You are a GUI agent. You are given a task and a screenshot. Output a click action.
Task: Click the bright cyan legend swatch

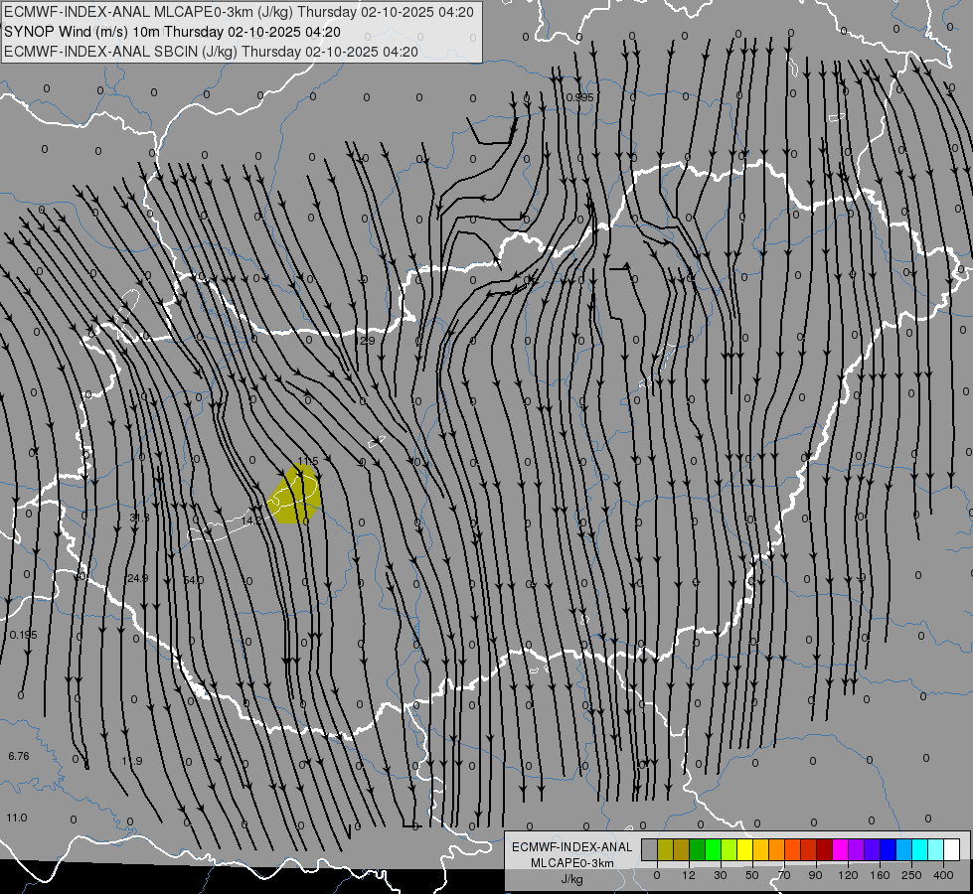click(x=920, y=849)
